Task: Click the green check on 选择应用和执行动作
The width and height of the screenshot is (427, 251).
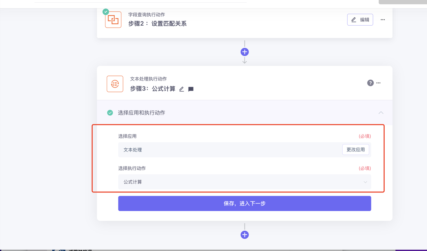Action: coord(110,113)
